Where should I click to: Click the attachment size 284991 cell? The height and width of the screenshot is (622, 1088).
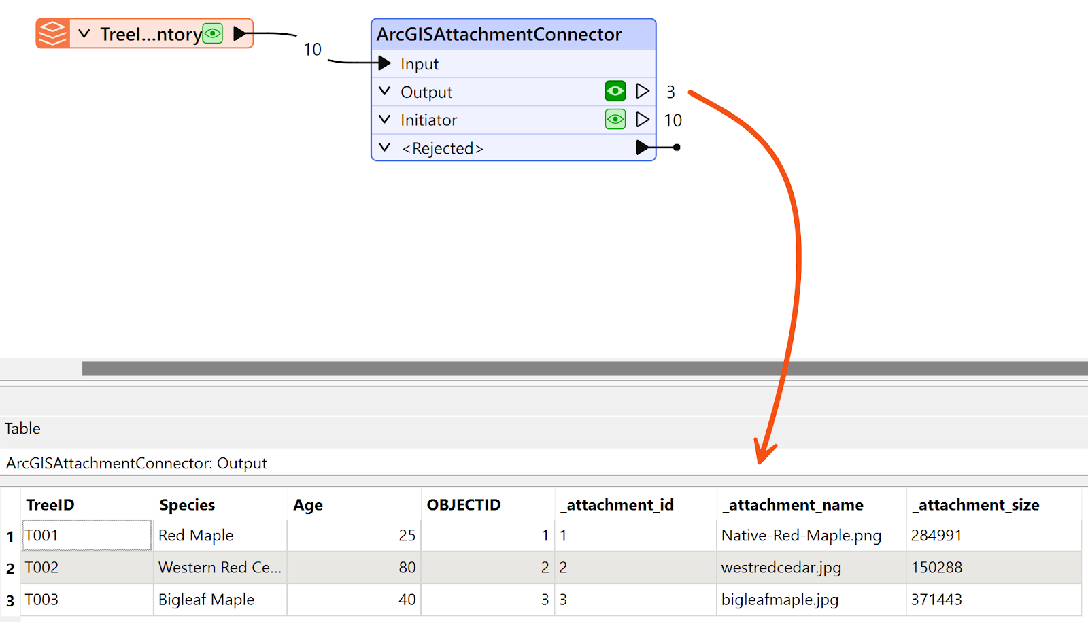point(993,536)
